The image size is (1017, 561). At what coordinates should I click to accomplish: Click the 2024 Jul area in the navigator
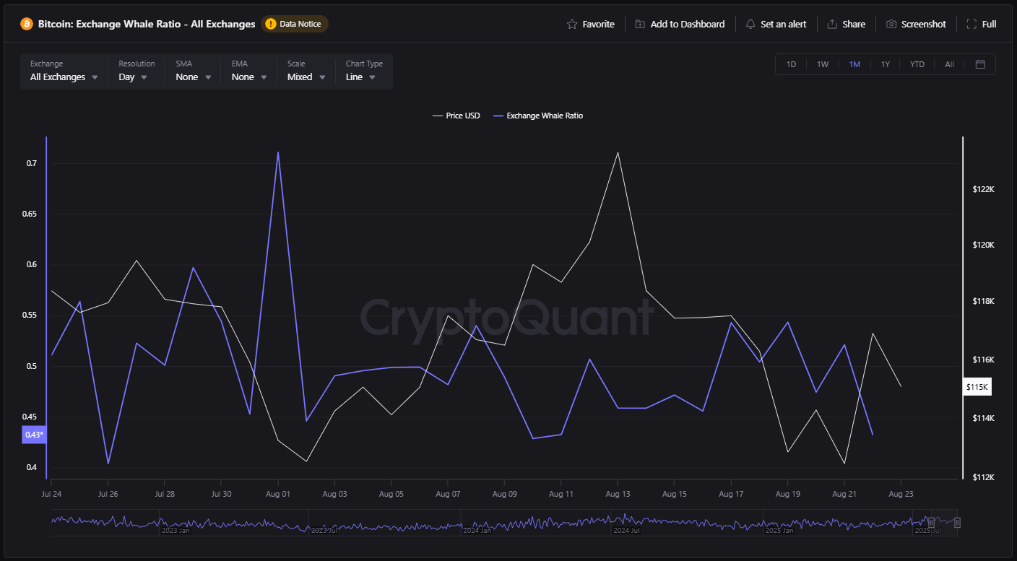coord(626,530)
